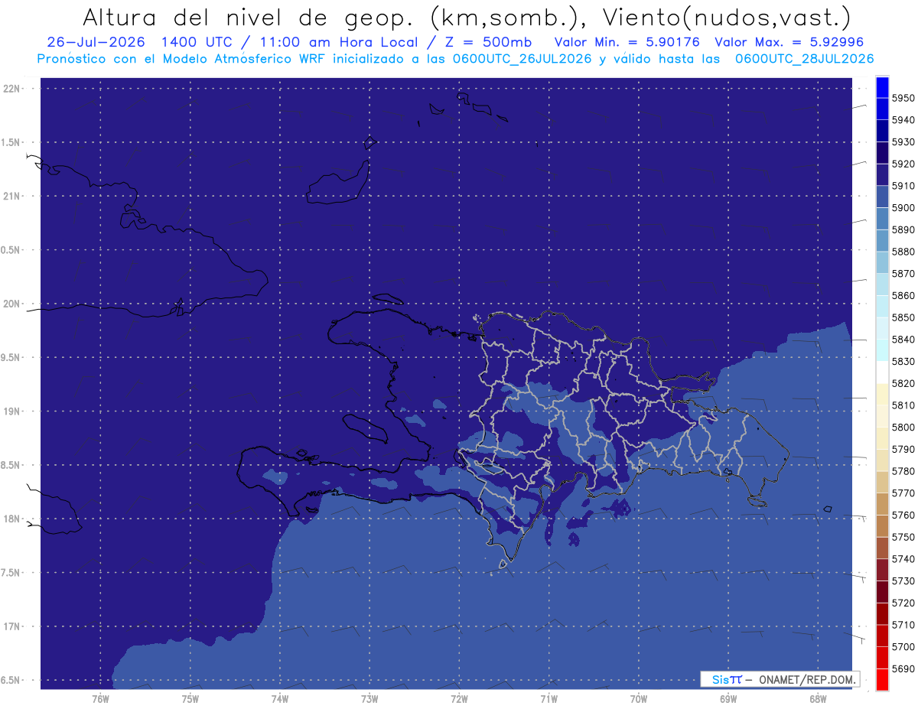Click the cream swatch between 5810 and 5820
The image size is (918, 709).
(881, 395)
